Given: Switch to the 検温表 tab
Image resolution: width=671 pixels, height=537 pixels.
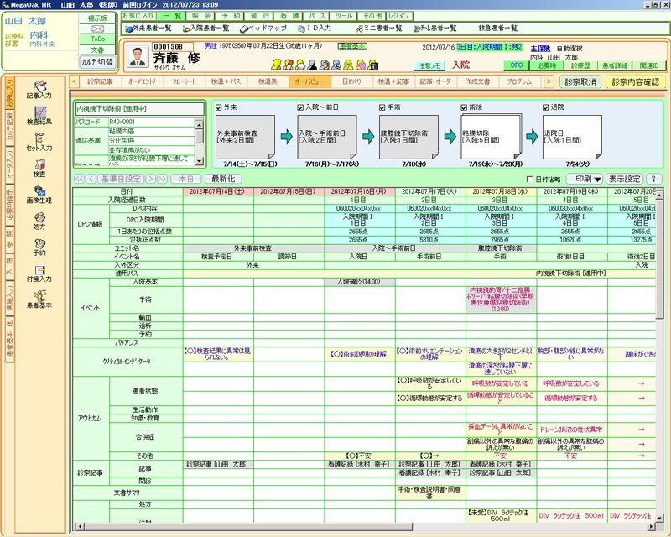Looking at the screenshot, I should coord(268,81).
